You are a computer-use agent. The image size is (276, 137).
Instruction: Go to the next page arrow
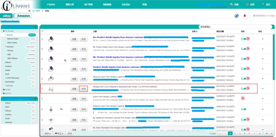(254, 133)
